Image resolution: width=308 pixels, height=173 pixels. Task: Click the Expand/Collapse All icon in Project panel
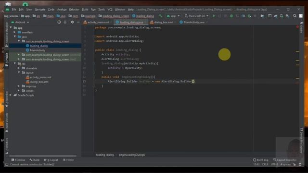(x=65, y=22)
